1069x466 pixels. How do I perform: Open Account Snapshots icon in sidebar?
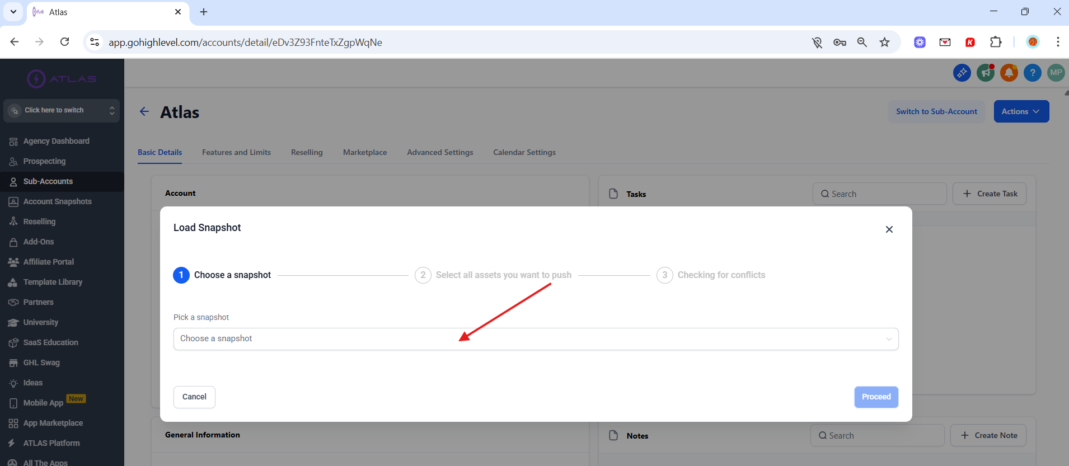(13, 202)
